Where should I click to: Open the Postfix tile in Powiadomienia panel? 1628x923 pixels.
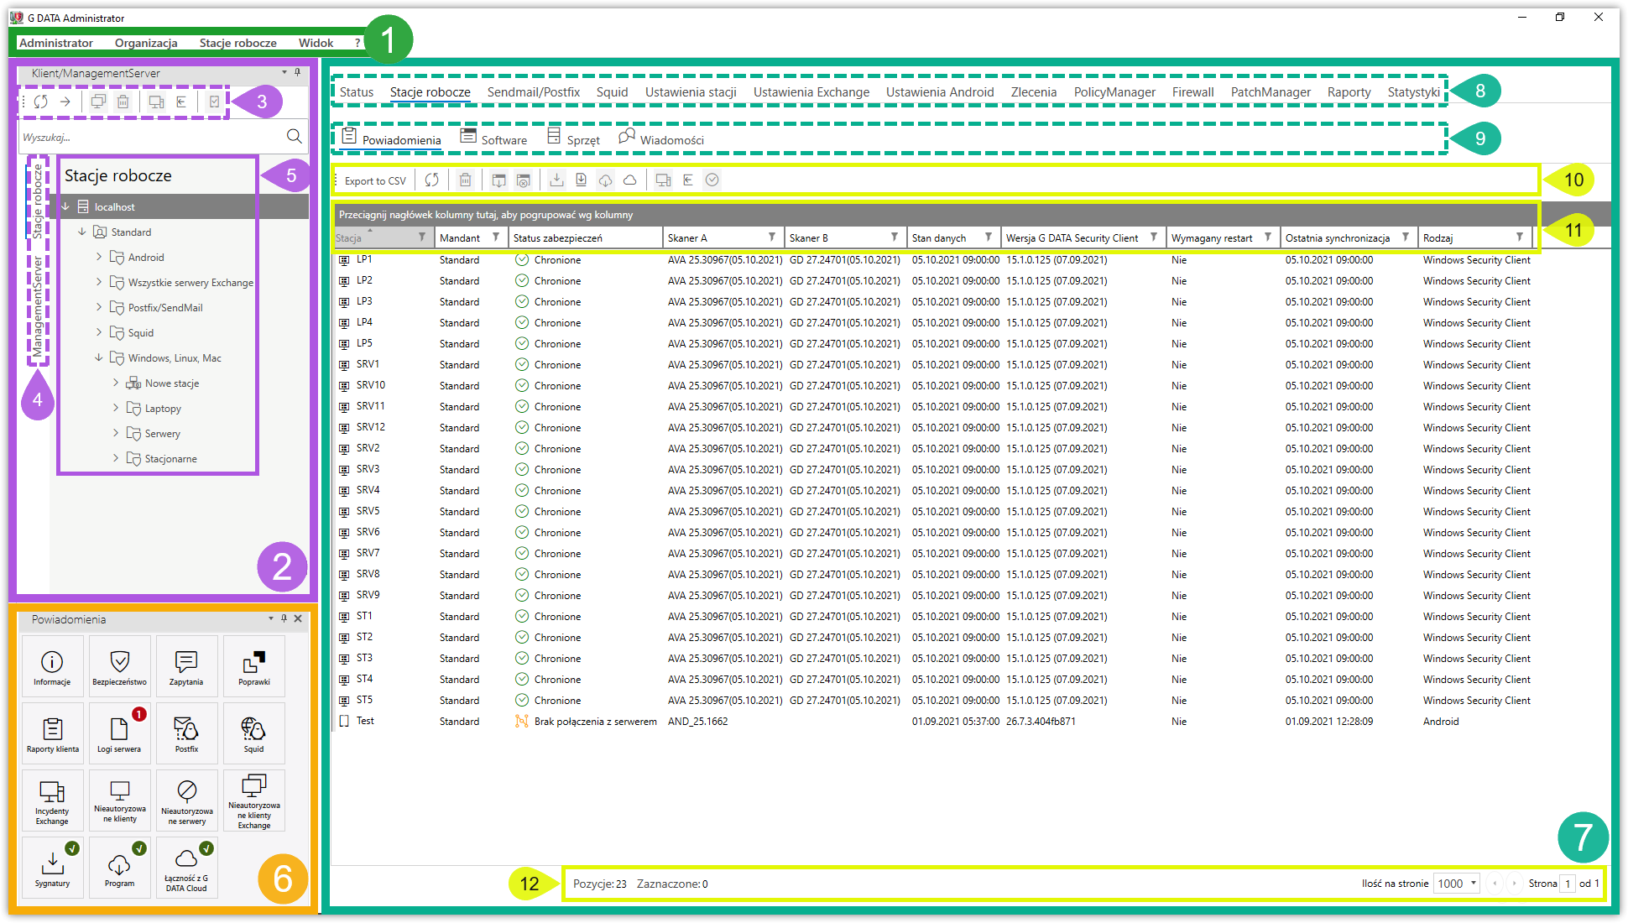click(x=186, y=733)
